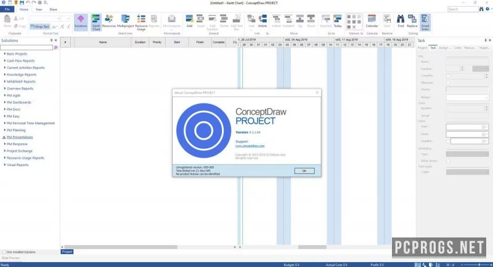This screenshot has height=267, width=493.
Task: Click the Insert task icon
Action: click(200, 22)
